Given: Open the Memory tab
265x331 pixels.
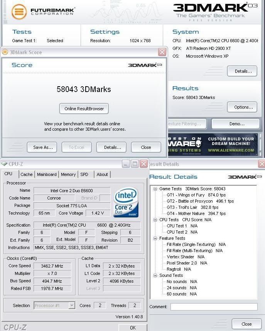Looking at the screenshot, I should 68,174.
